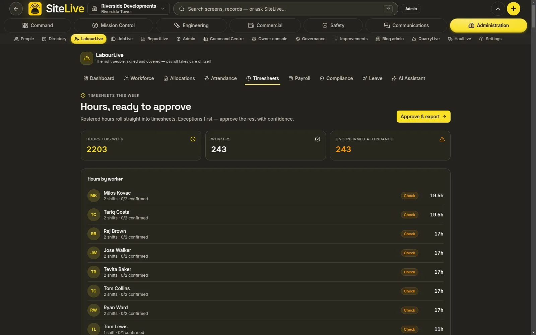Click the RW avatar for Ryan Ward
Viewport: 536px width, 335px height.
pyautogui.click(x=94, y=310)
